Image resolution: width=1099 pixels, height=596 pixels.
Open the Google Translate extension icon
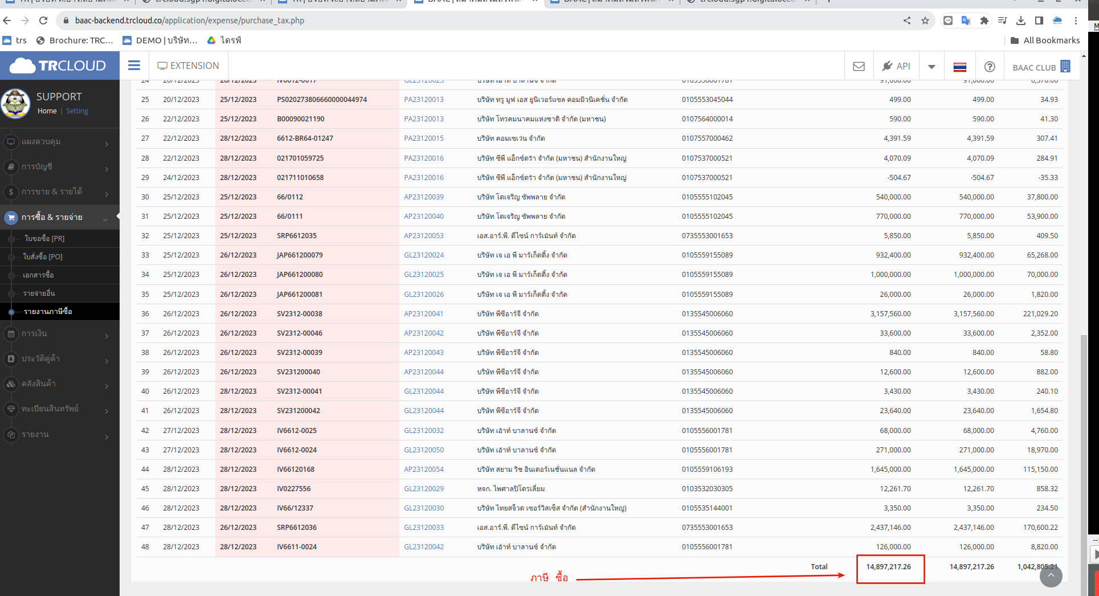pyautogui.click(x=966, y=21)
